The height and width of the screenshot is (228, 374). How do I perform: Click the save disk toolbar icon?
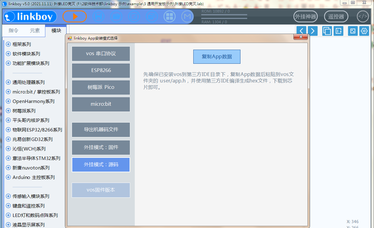pyautogui.click(x=99, y=17)
